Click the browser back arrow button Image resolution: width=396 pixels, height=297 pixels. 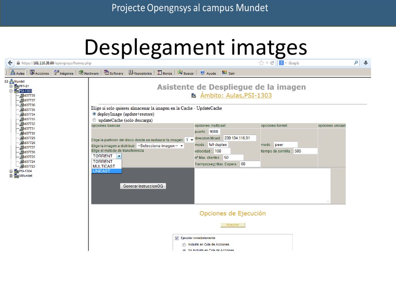click(10, 63)
